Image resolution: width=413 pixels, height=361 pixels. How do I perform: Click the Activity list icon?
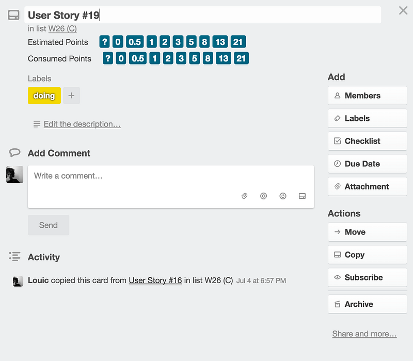pyautogui.click(x=15, y=256)
